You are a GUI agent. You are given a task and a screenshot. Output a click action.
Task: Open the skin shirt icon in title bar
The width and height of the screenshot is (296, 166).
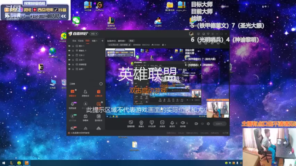pos(208,34)
